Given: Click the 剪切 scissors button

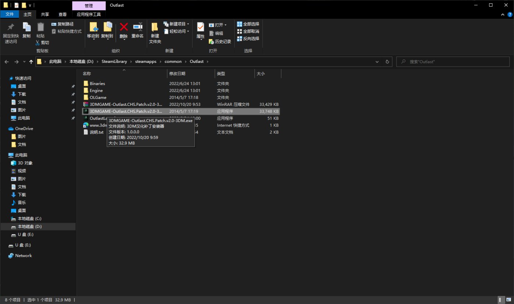Looking at the screenshot, I should point(42,43).
